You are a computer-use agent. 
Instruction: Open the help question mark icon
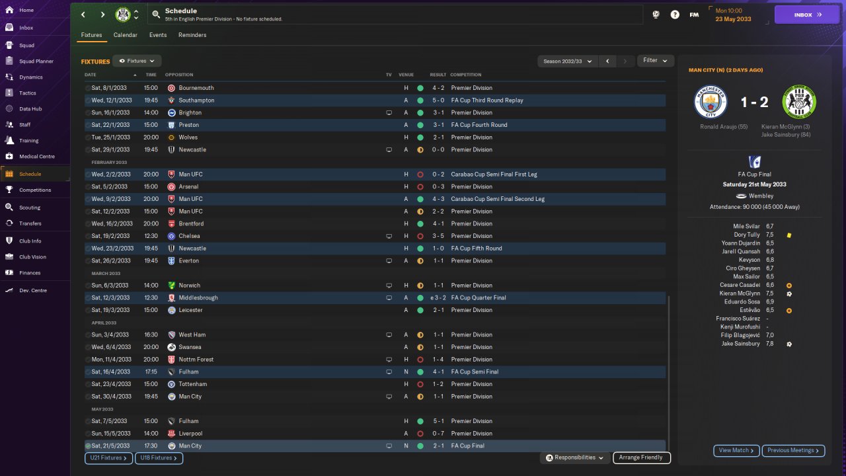pos(675,15)
